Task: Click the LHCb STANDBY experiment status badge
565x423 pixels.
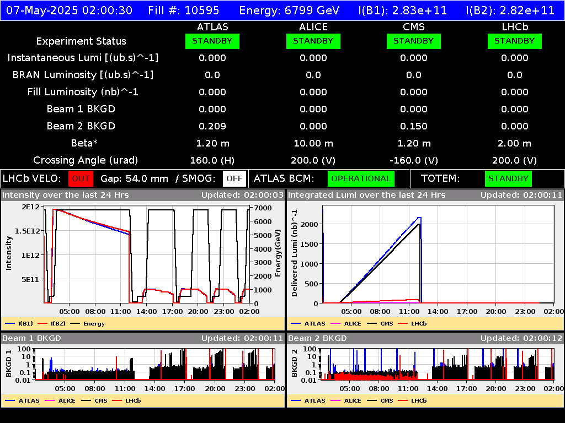Action: [515, 41]
